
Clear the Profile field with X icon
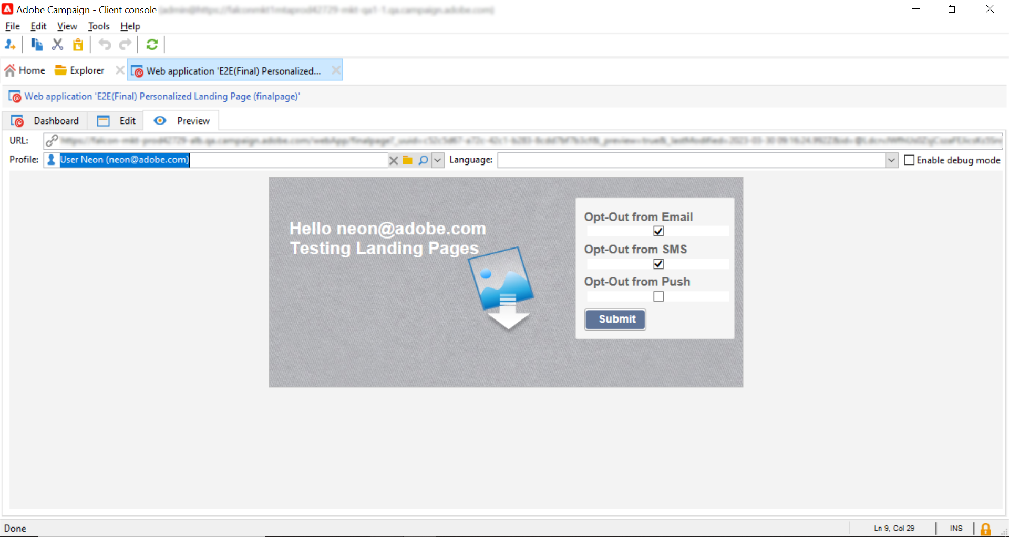click(x=393, y=160)
